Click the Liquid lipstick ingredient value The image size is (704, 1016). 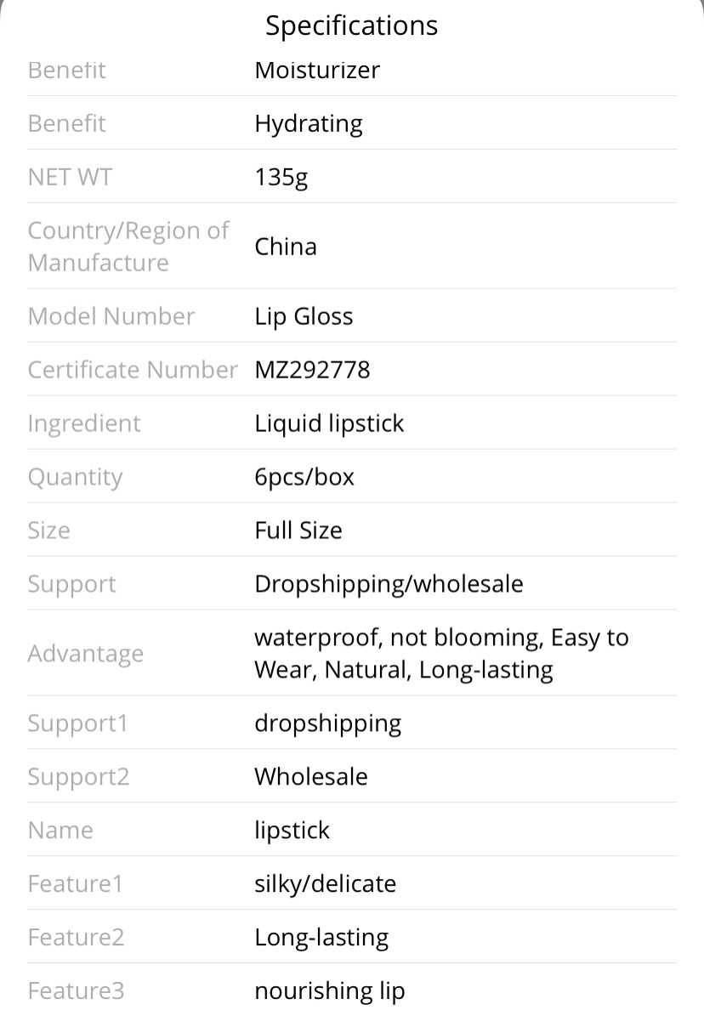click(329, 423)
